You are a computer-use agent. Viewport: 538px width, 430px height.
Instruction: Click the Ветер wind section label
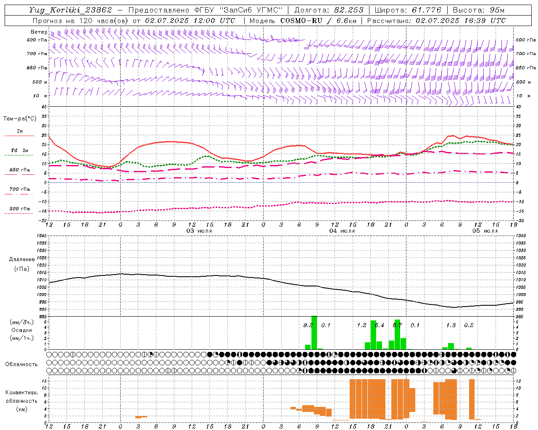(x=39, y=32)
